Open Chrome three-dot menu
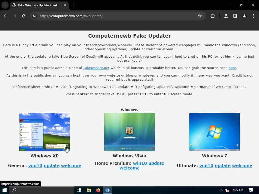 coord(253,16)
